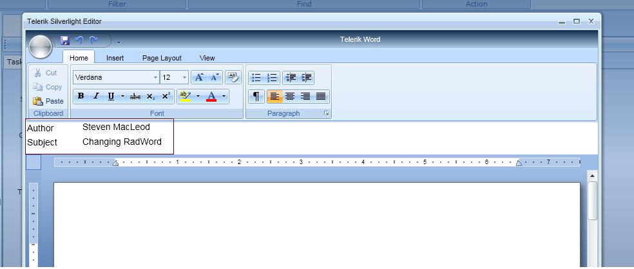Decrease paragraph indent
The width and height of the screenshot is (634, 269).
(291, 78)
